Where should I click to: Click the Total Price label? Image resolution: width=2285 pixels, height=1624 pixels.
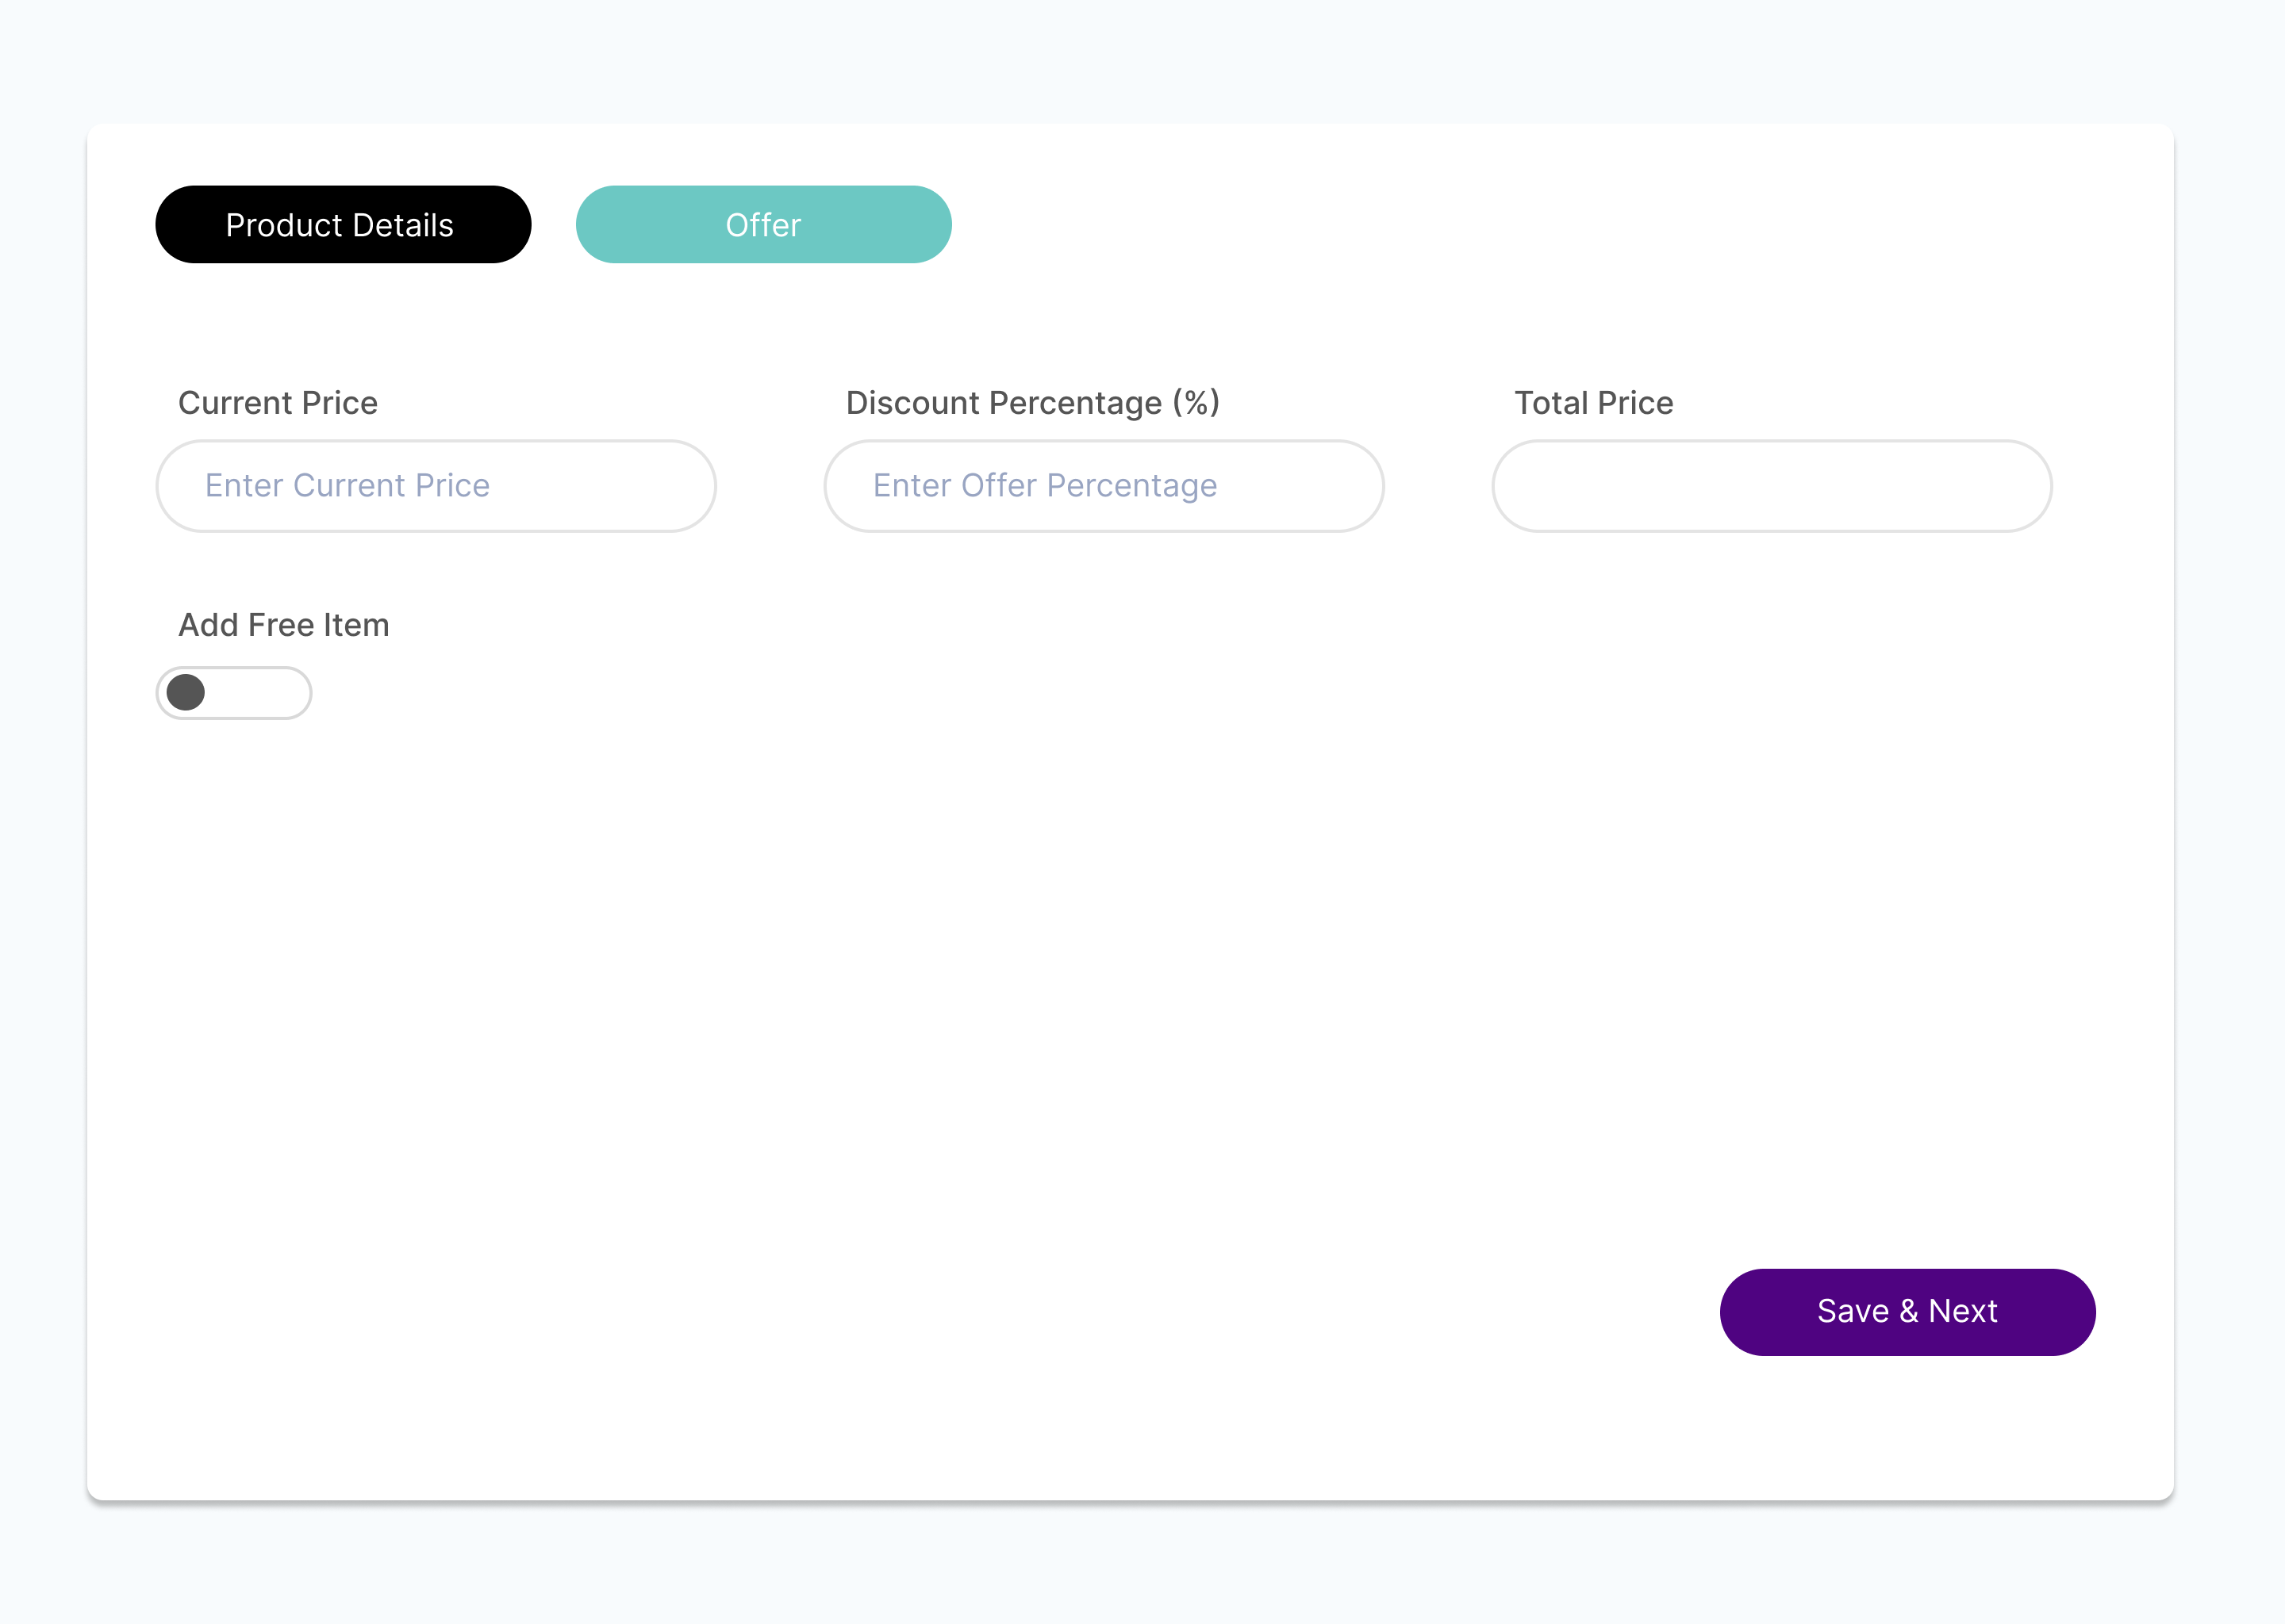point(1592,403)
